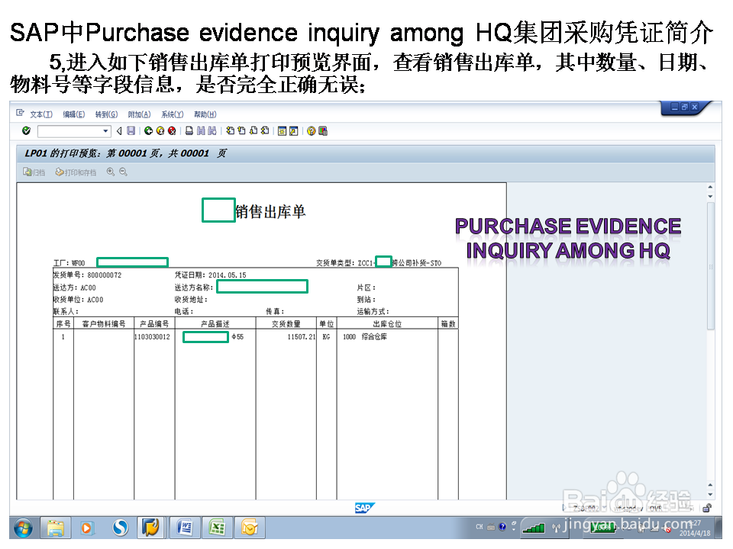Launch Excel from the taskbar

pyautogui.click(x=217, y=527)
